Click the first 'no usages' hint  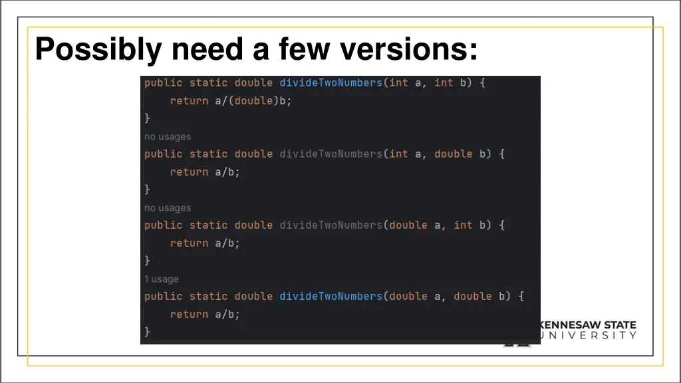tap(168, 137)
